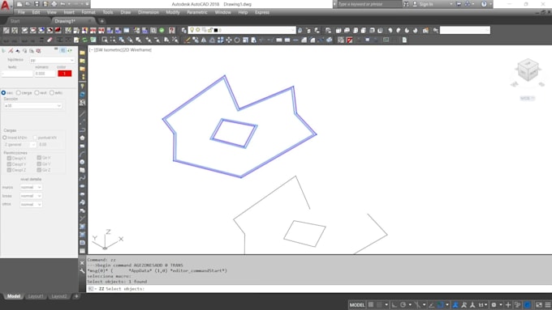
Task: Open the ViewCube in drawing corner
Action: pyautogui.click(x=528, y=70)
